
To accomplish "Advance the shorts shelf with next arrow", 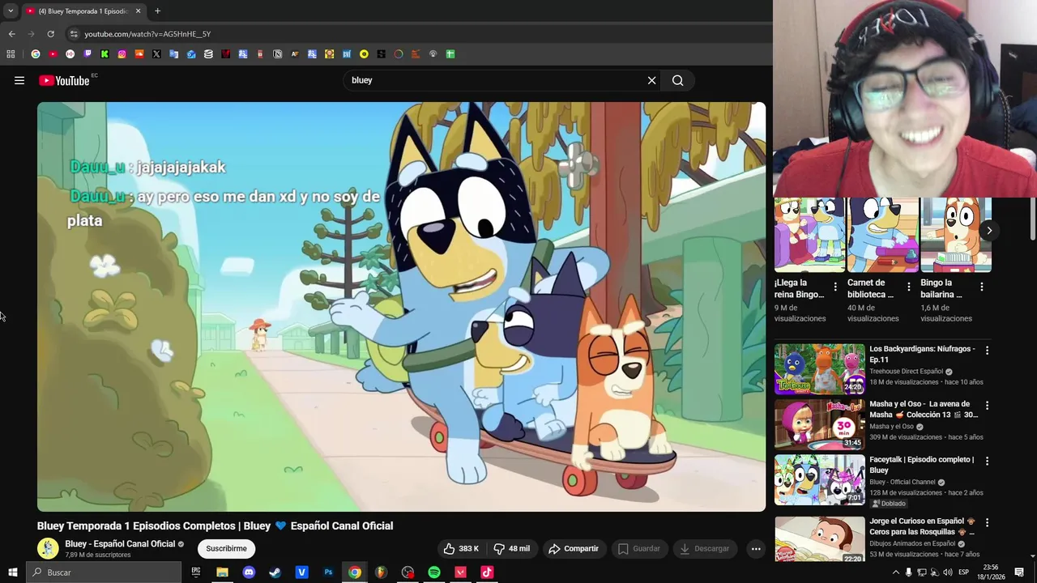I will tap(989, 230).
